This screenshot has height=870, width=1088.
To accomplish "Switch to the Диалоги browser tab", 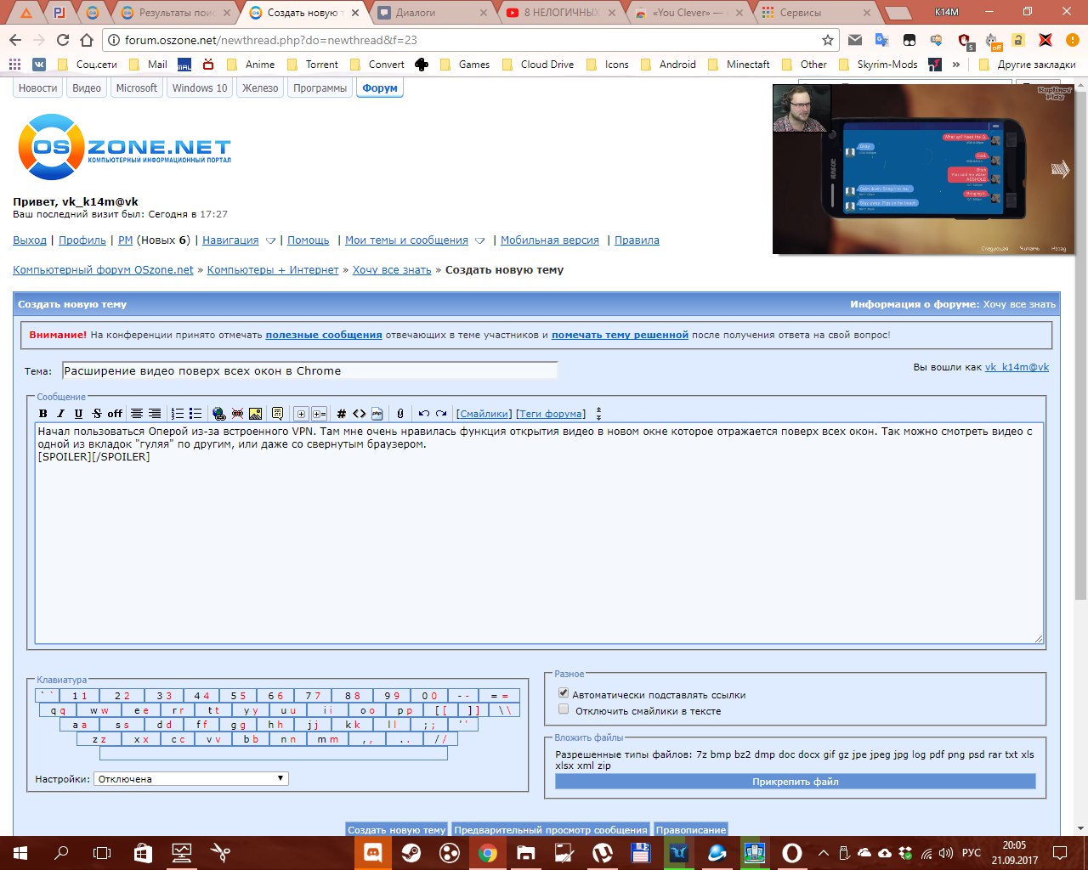I will 430,13.
